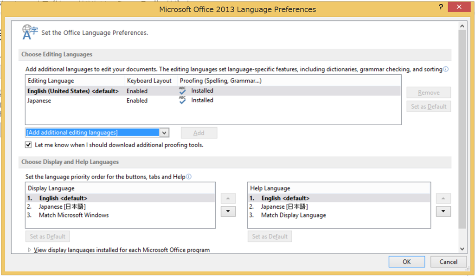Click the vertical scrollbar thumb
Image resolution: width=475 pixels, height=276 pixels.
462,129
